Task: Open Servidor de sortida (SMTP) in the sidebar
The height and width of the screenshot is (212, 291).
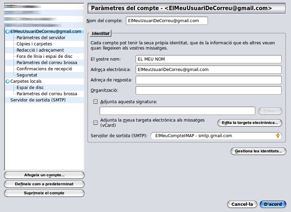Action: coord(38,100)
